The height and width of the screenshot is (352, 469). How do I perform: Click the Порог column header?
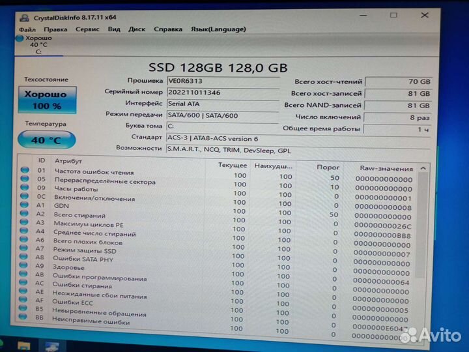328,168
